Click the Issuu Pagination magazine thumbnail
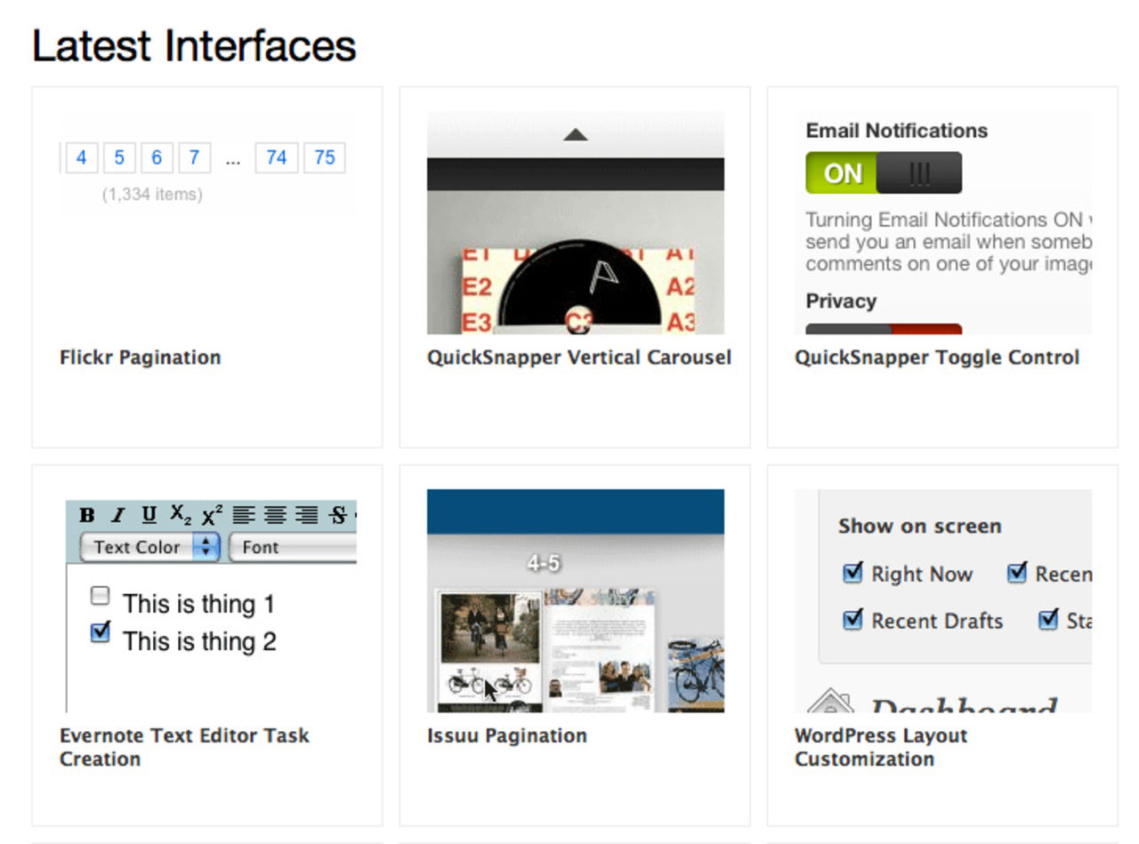This screenshot has height=844, width=1139. tap(488, 649)
